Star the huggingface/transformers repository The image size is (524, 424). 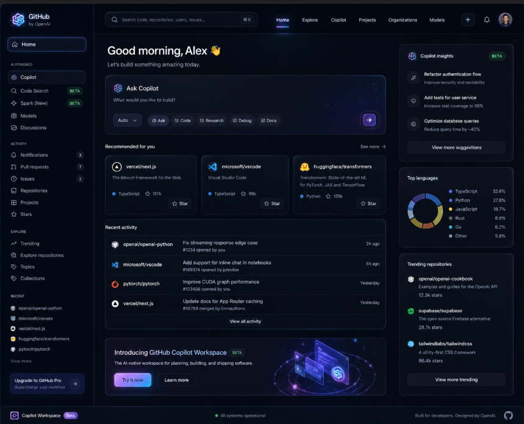click(368, 204)
